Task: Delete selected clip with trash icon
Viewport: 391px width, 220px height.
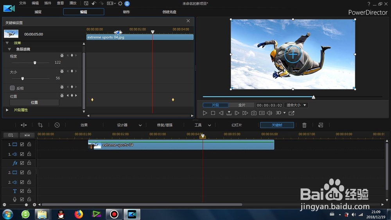Action: [304, 125]
